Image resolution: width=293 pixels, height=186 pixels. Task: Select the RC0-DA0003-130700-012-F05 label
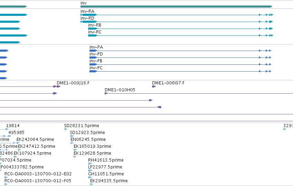38,181
